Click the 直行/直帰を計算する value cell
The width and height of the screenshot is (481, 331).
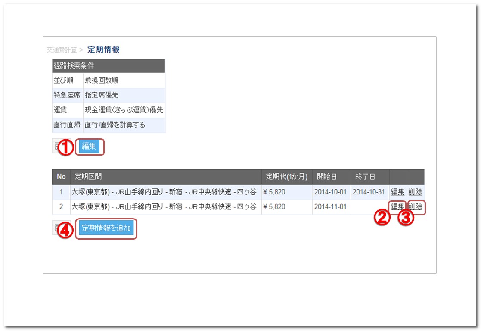click(124, 125)
